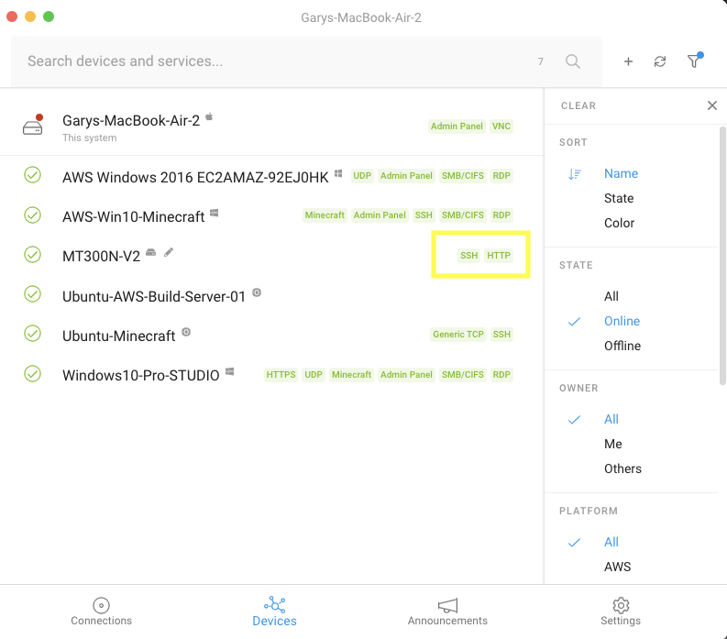Click the search magnifier icon
The height and width of the screenshot is (639, 727).
[573, 61]
